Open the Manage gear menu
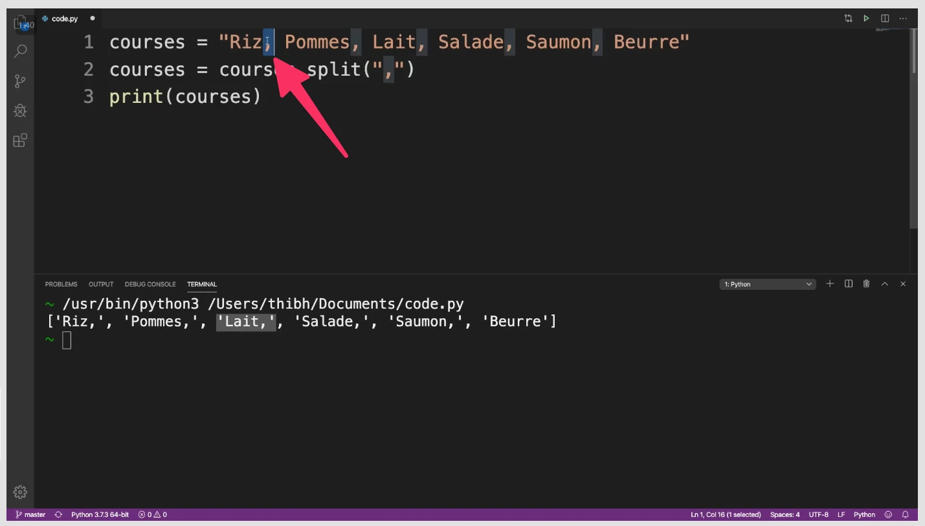925x526 pixels. (x=20, y=492)
